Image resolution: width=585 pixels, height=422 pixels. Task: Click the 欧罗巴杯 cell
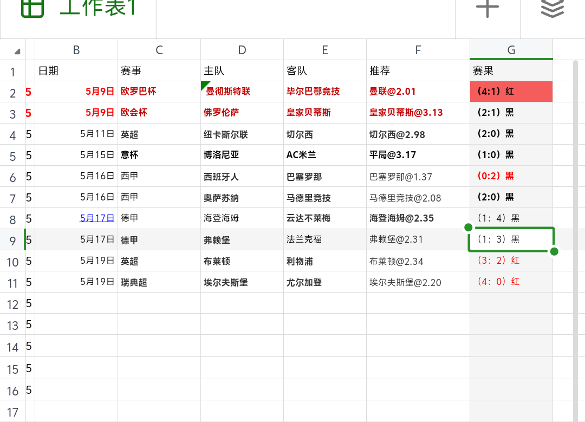pyautogui.click(x=159, y=92)
